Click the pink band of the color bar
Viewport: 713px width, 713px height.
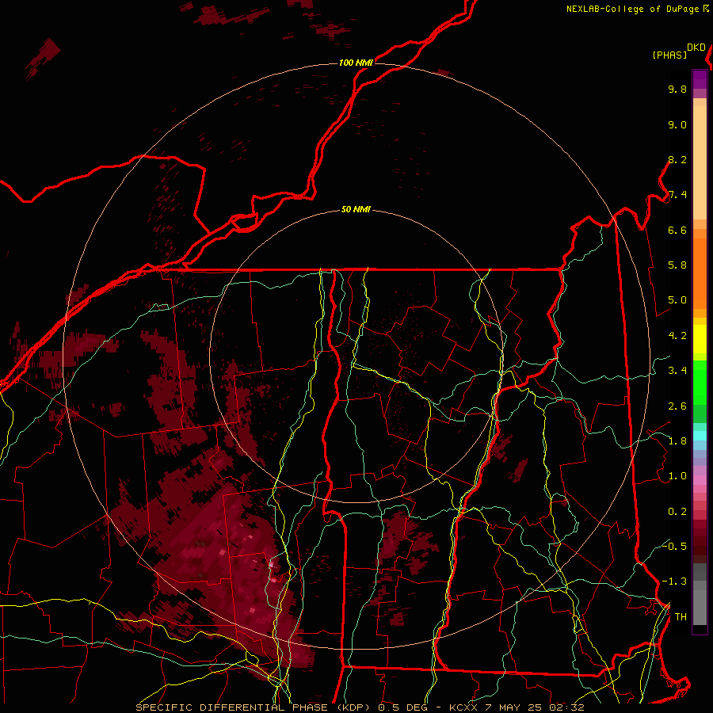click(x=700, y=480)
